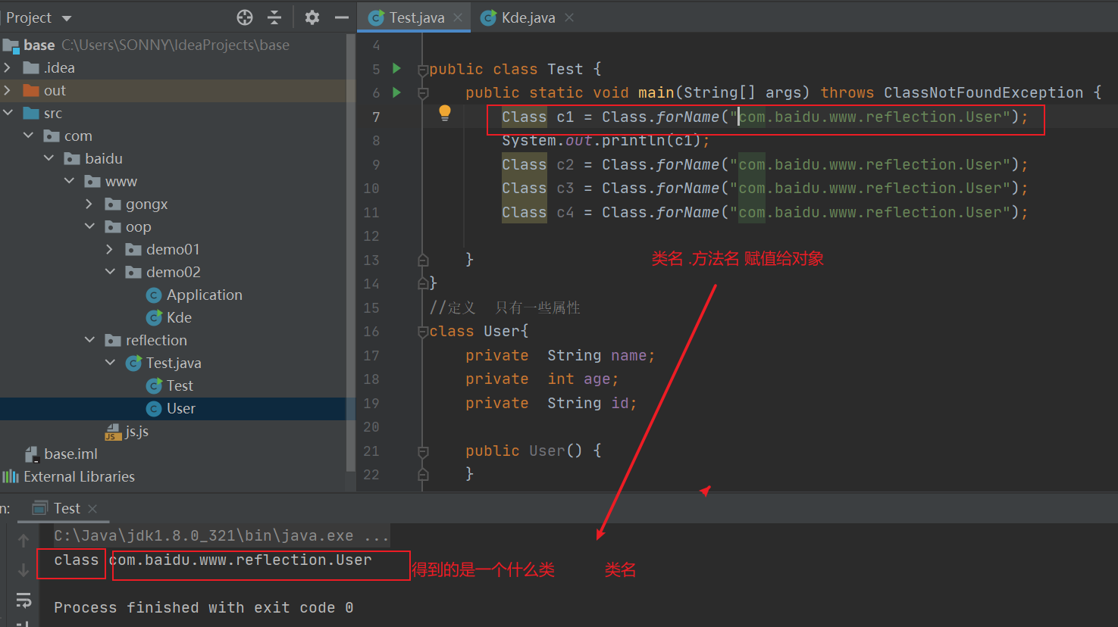Select the Test tab in Run panel
This screenshot has height=627, width=1118.
[66, 509]
